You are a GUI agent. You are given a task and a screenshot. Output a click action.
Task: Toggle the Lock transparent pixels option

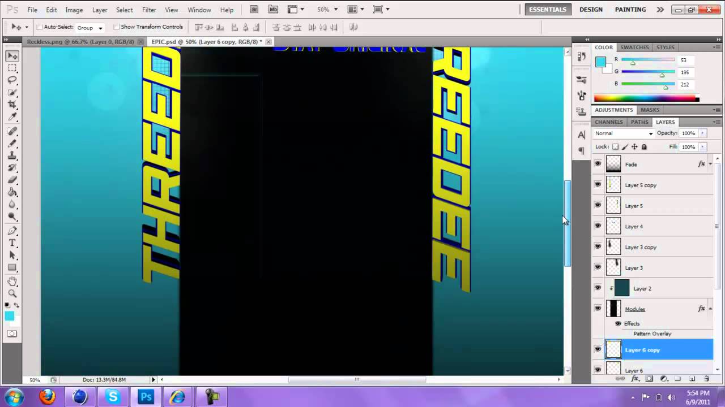pyautogui.click(x=616, y=147)
